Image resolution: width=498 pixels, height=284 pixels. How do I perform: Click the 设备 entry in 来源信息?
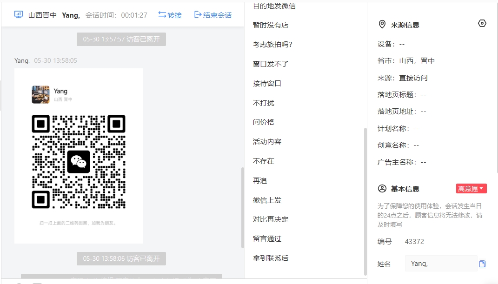[x=391, y=44]
